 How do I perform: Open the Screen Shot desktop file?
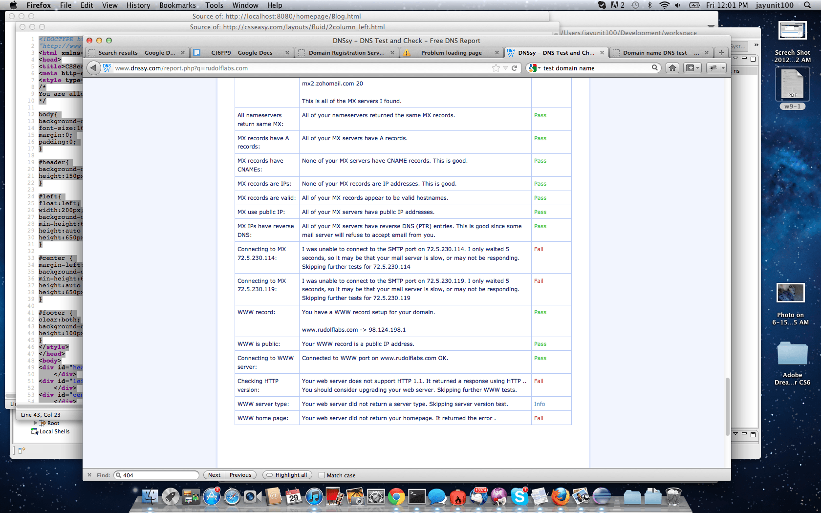point(792,42)
